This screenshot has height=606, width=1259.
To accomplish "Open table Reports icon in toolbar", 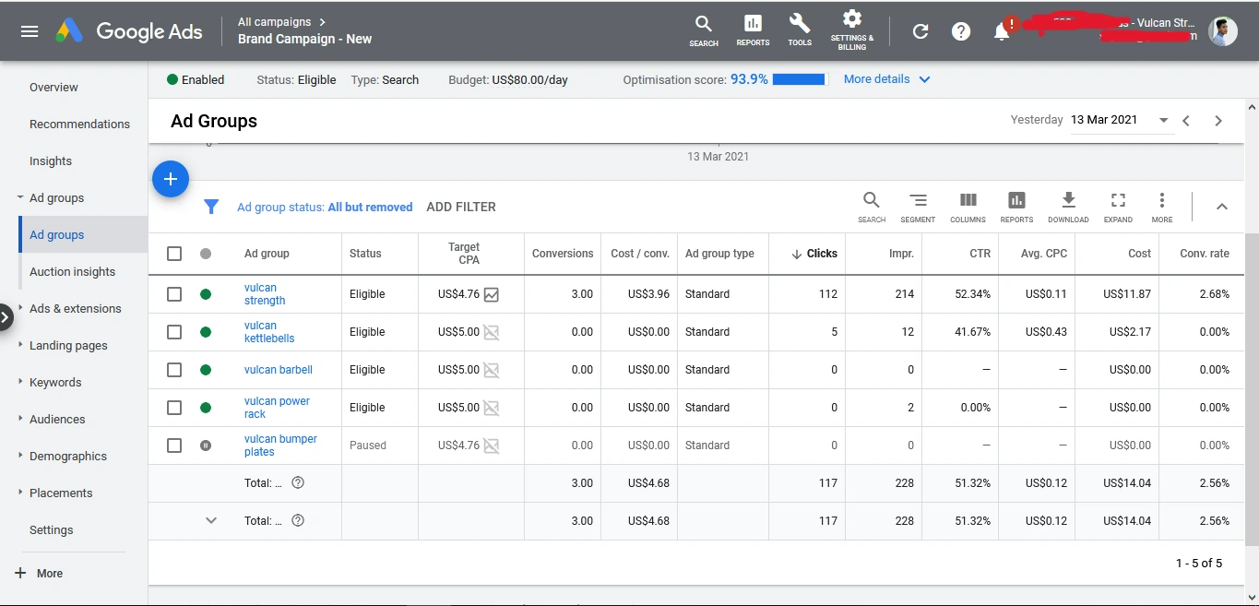I will (1016, 207).
